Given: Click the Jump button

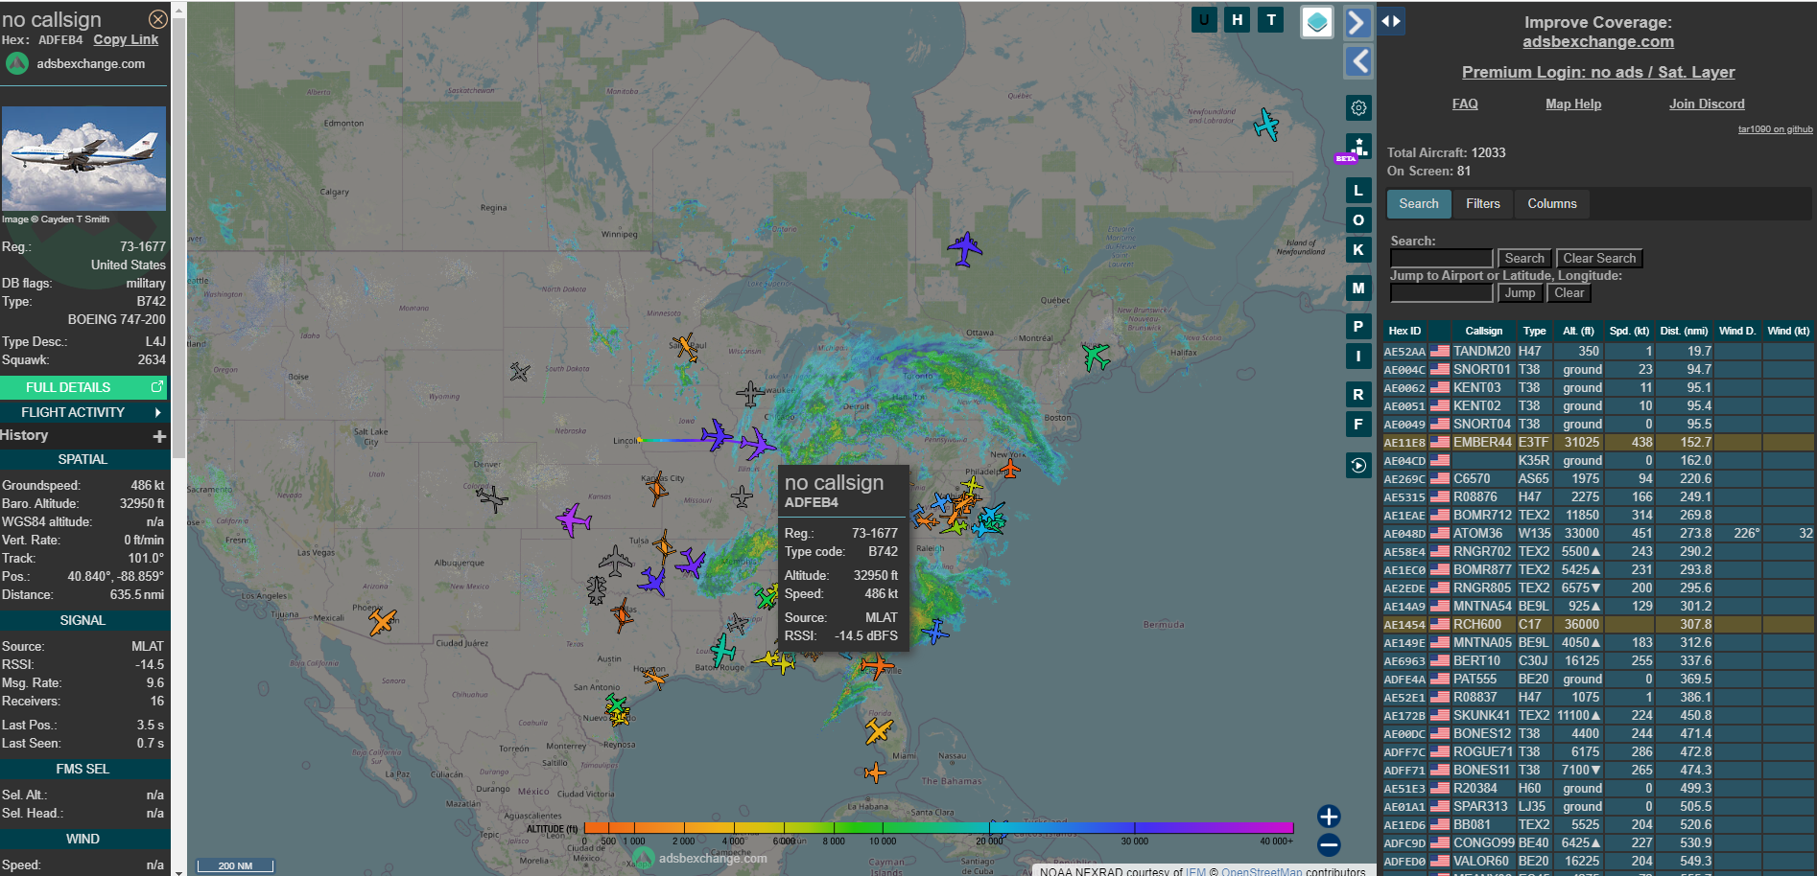Looking at the screenshot, I should pos(1520,292).
